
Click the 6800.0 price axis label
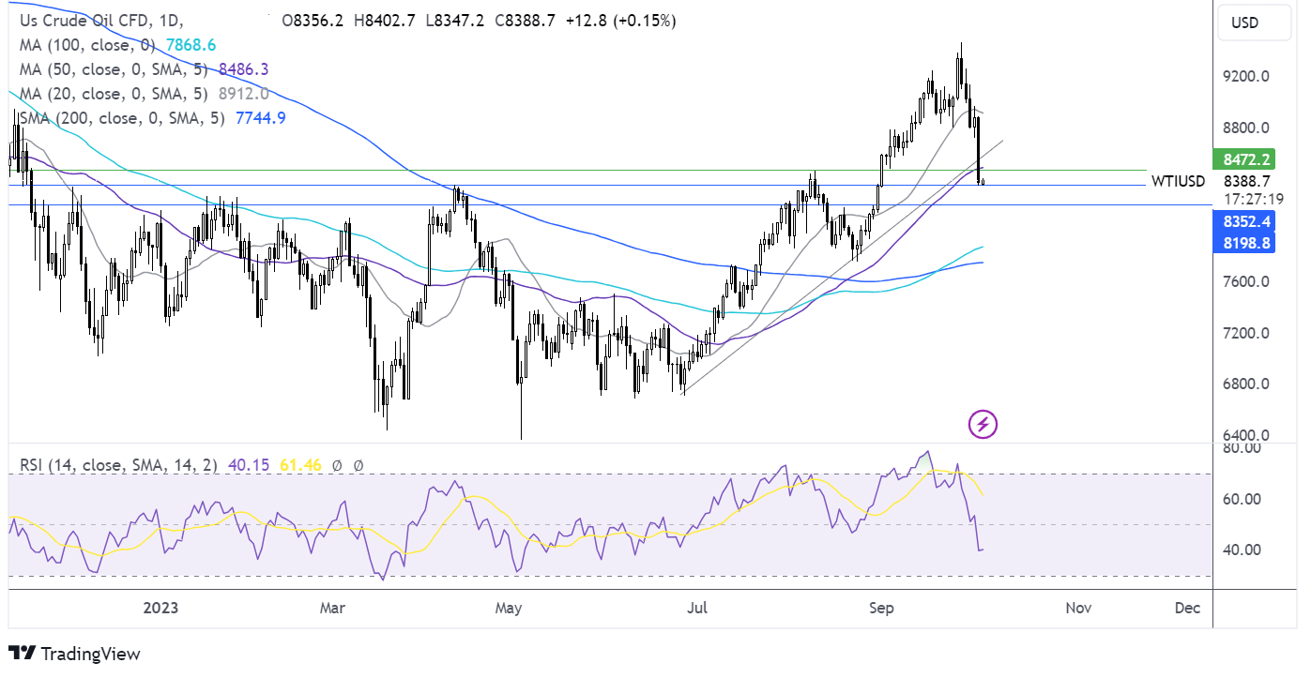[x=1248, y=384]
